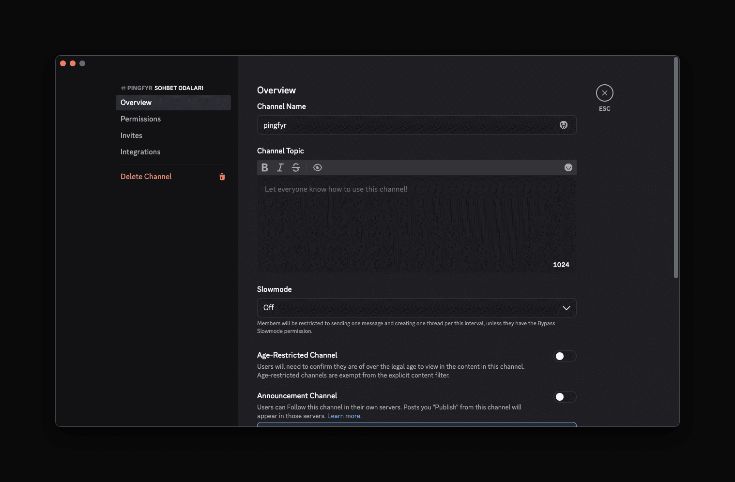
Task: Switch to the Permissions section
Action: [x=140, y=119]
